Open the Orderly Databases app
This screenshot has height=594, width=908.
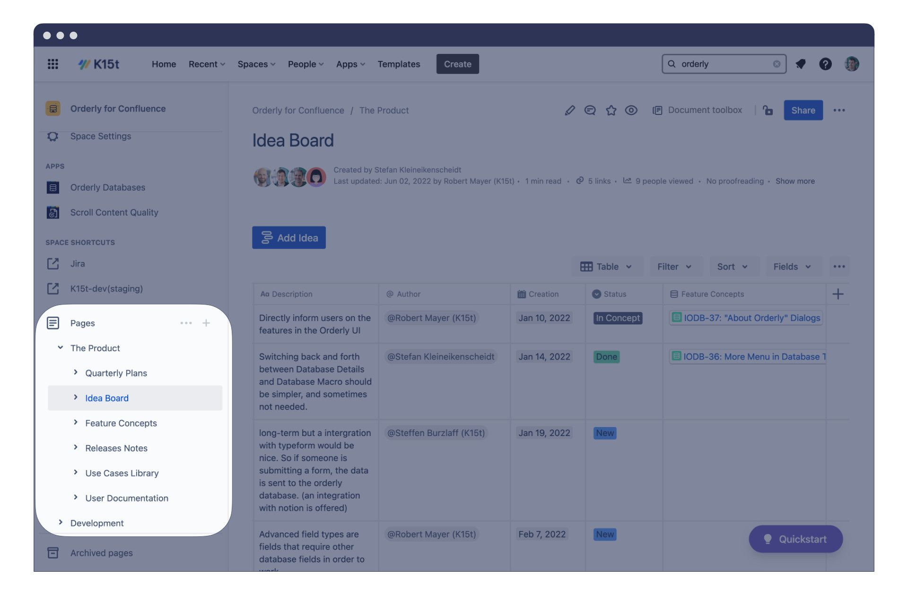click(x=108, y=187)
